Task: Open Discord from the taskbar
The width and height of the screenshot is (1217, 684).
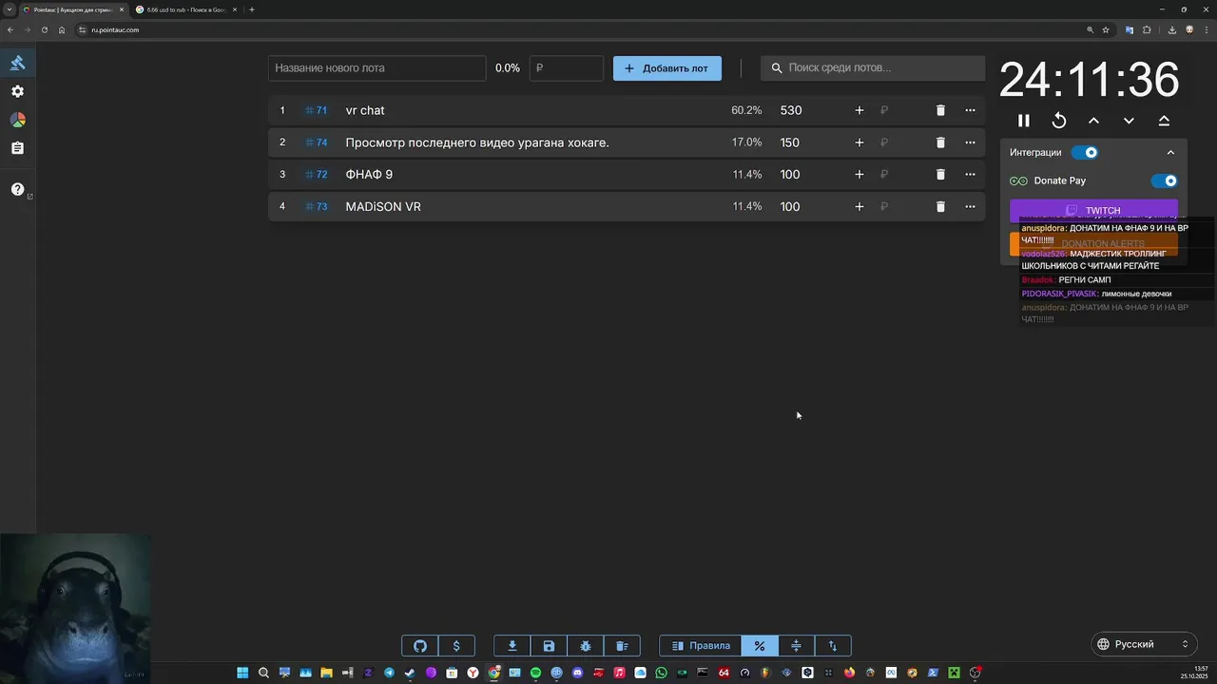Action: 577,673
